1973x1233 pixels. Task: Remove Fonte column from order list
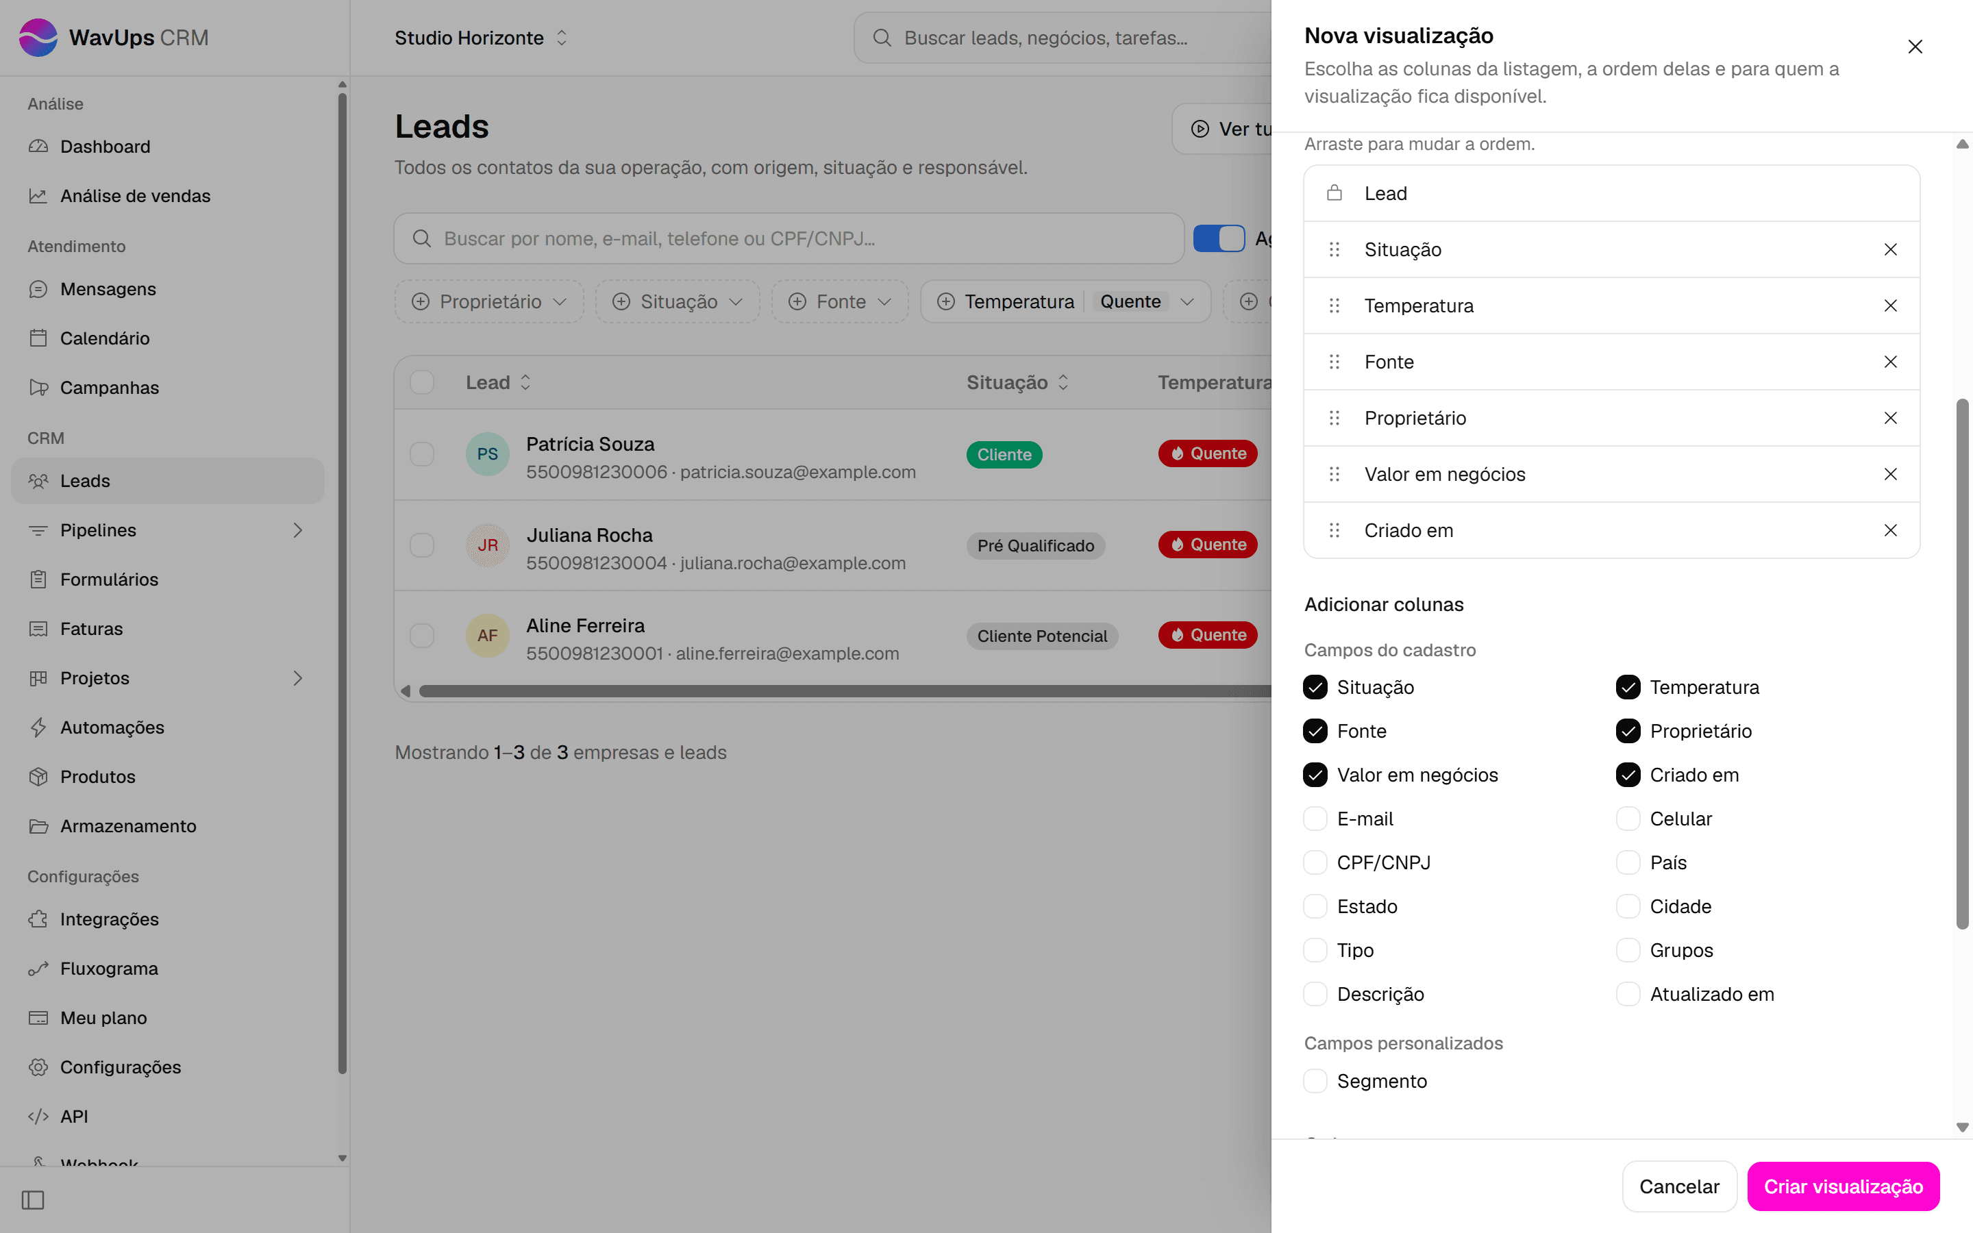point(1890,362)
